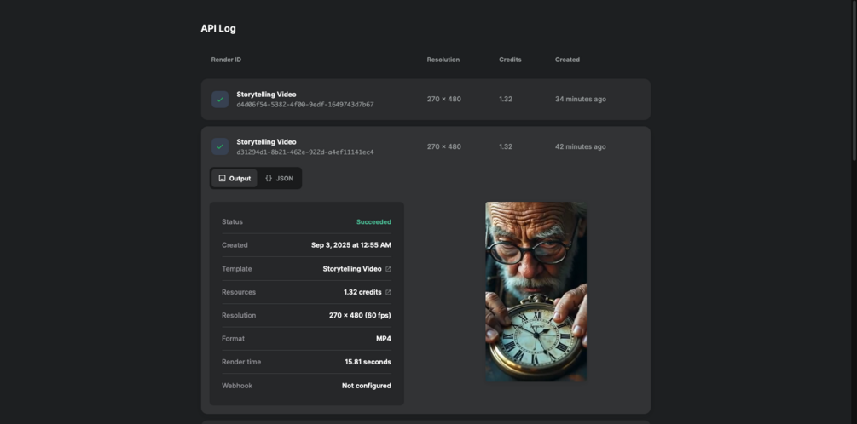The height and width of the screenshot is (424, 857).
Task: Select render ID d31294d1-8b21-462e-922d-a4ef11141ec4
Action: coord(305,152)
